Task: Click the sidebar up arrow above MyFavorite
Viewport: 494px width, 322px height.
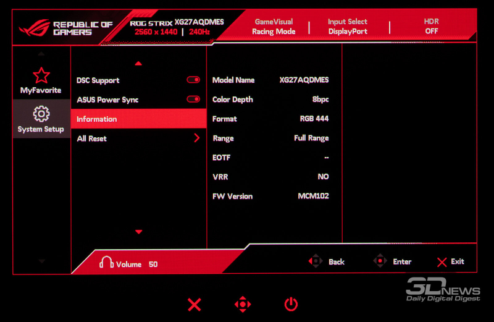Action: 41,54
